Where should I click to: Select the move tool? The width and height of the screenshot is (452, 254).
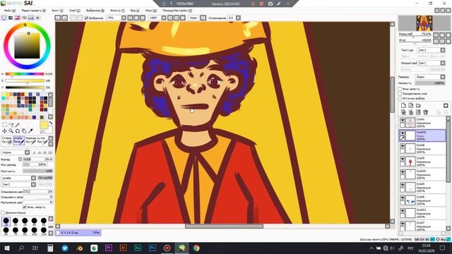coord(5,131)
